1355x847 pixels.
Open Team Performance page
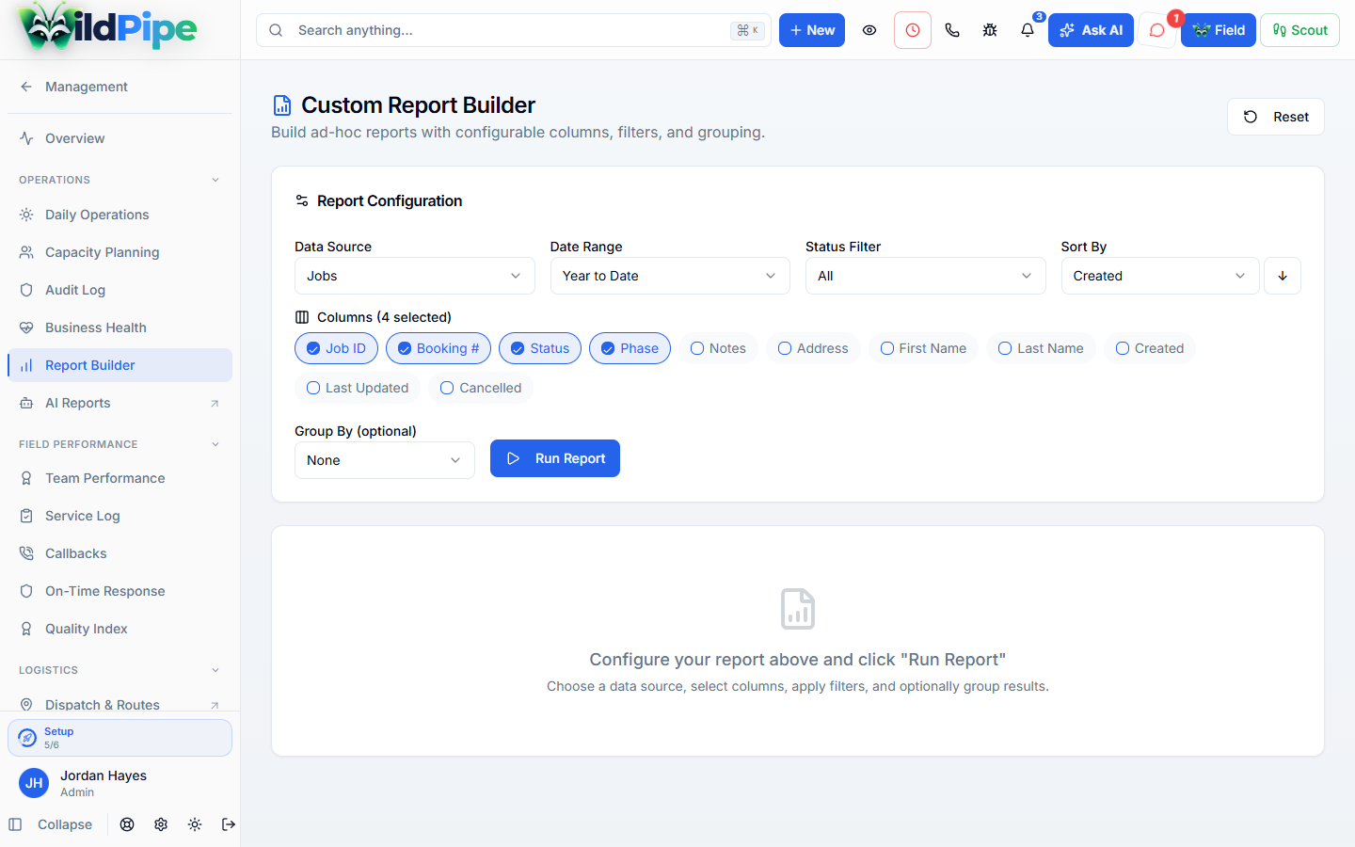pos(120,478)
